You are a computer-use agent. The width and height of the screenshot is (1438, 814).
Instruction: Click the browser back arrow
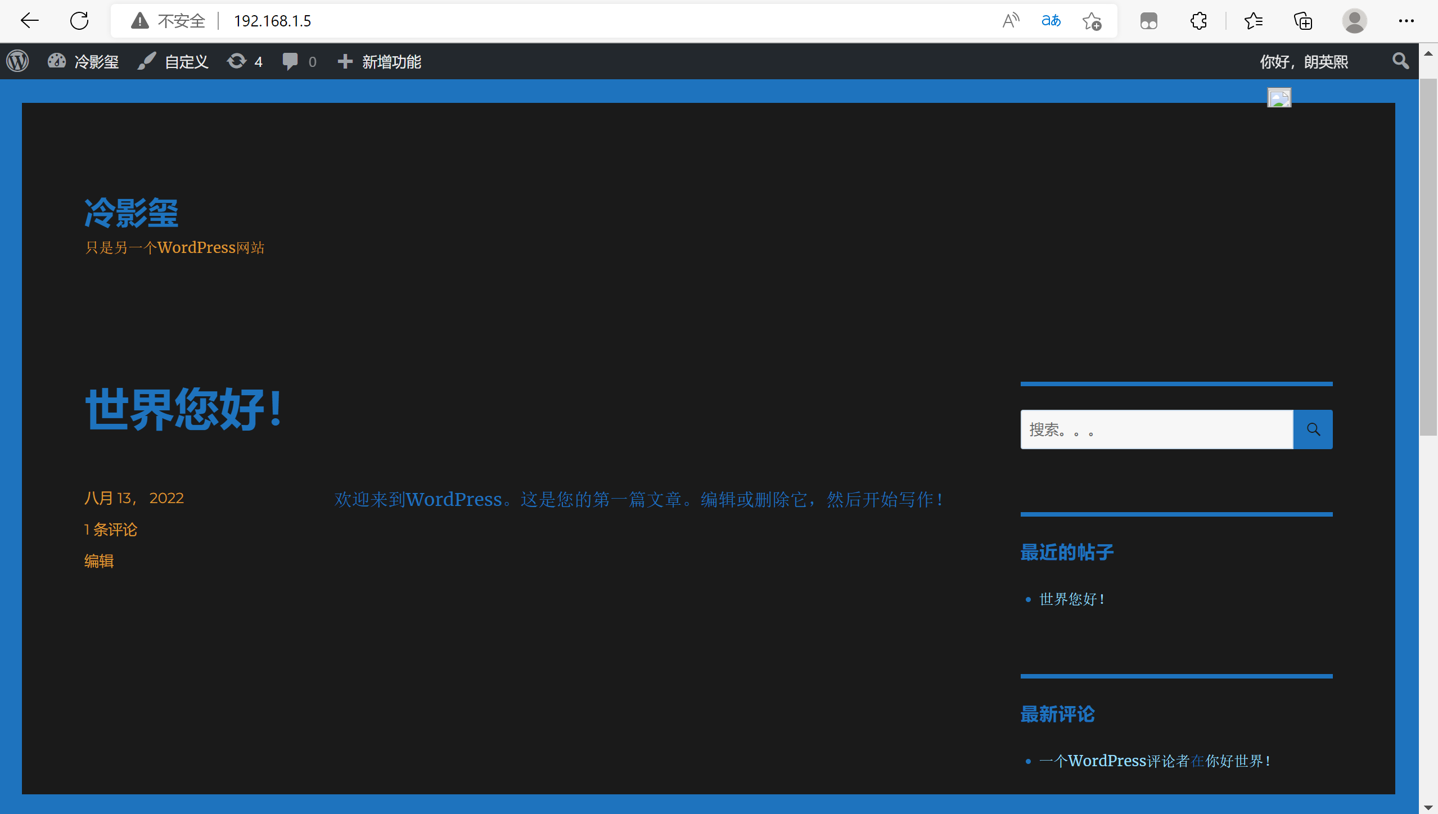point(29,21)
